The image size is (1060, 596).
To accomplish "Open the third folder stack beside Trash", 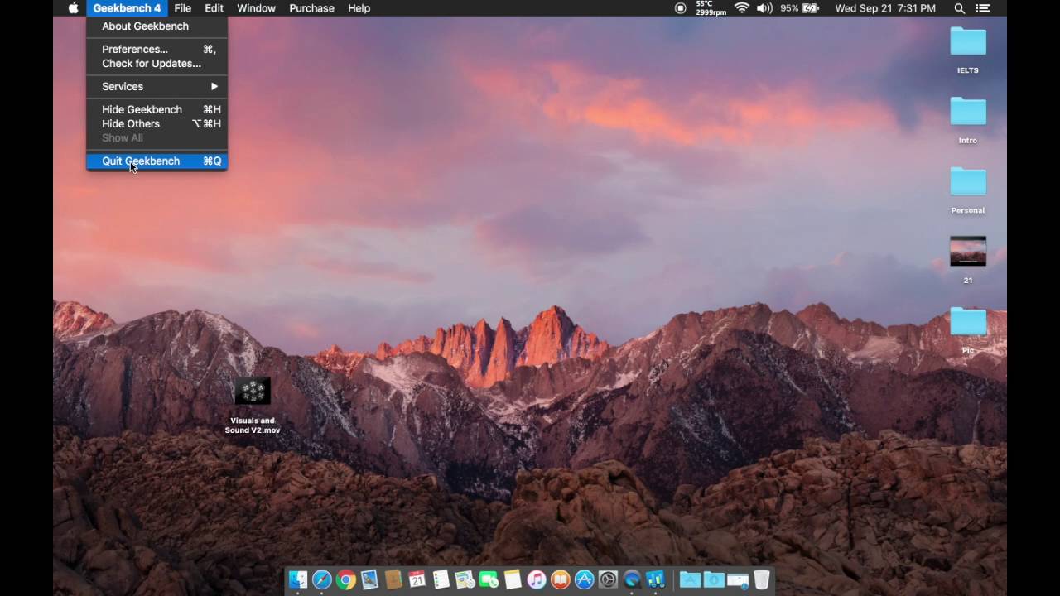I will click(x=737, y=580).
